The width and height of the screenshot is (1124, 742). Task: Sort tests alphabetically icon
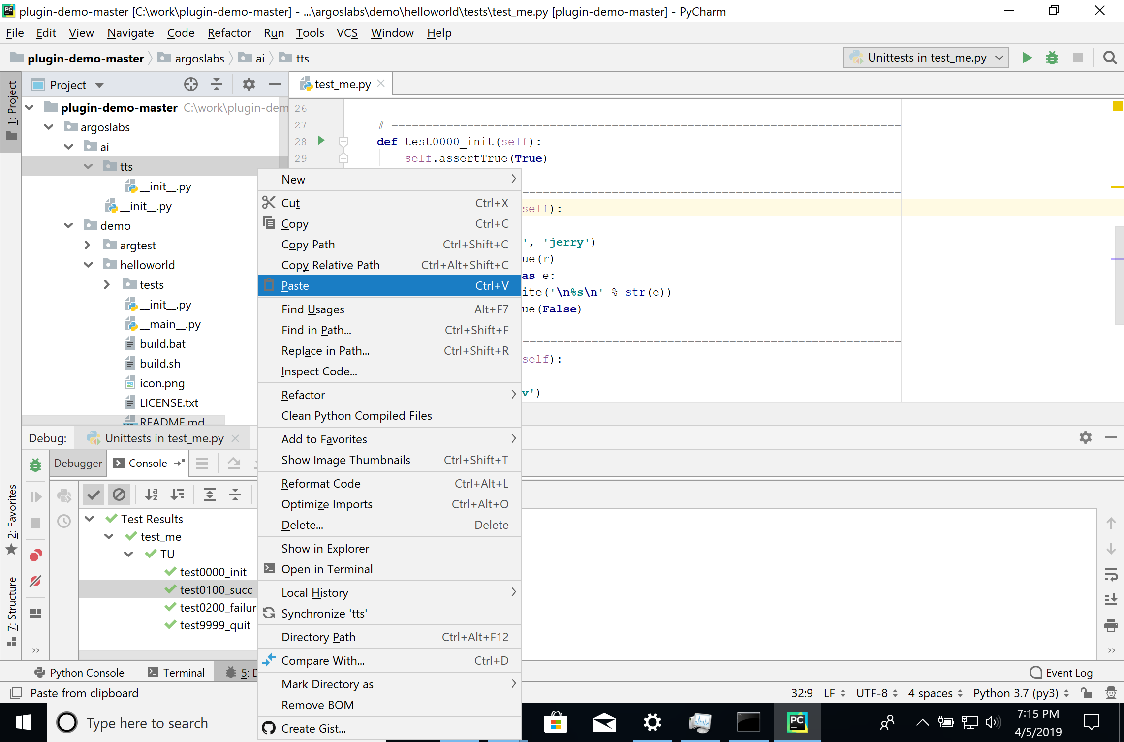(152, 494)
